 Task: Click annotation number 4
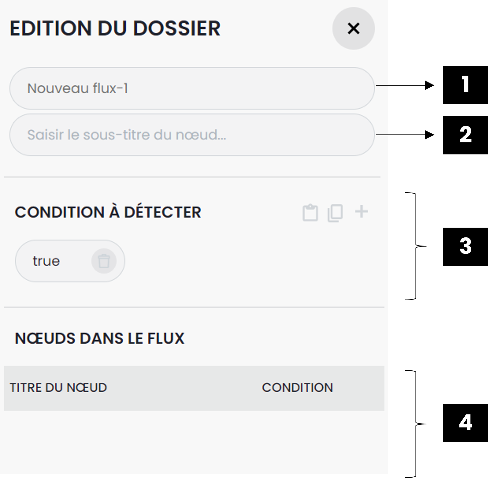(466, 423)
